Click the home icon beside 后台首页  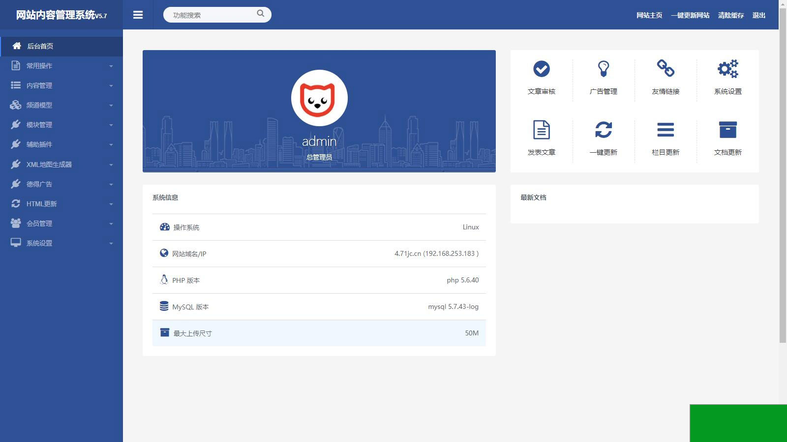coord(17,46)
